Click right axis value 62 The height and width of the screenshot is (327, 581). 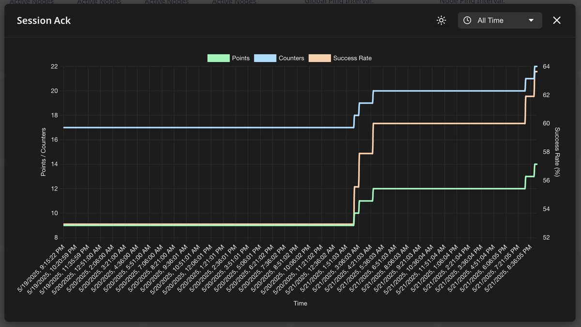[x=546, y=95]
